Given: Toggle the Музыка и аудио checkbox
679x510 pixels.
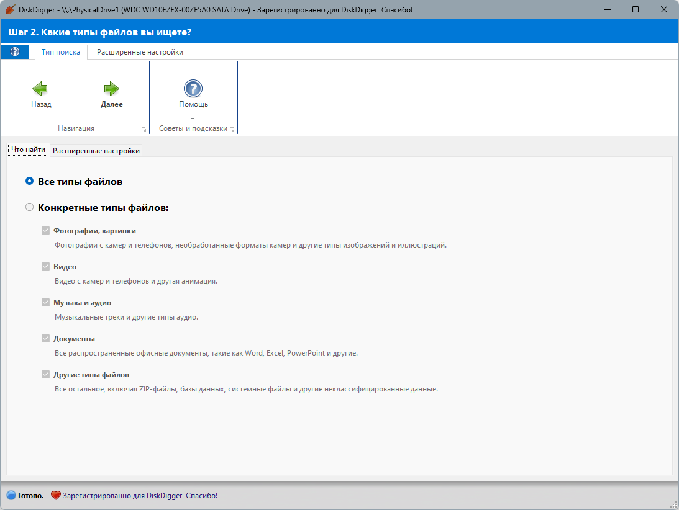Looking at the screenshot, I should (x=45, y=302).
